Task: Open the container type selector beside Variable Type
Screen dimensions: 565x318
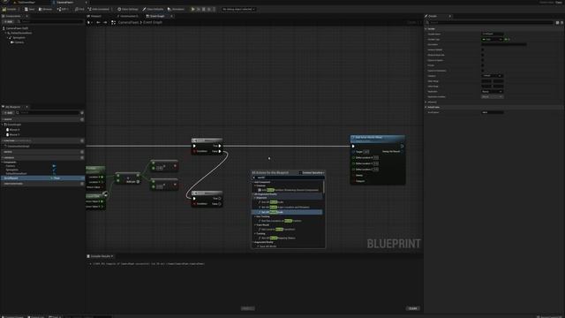Action: pyautogui.click(x=507, y=39)
